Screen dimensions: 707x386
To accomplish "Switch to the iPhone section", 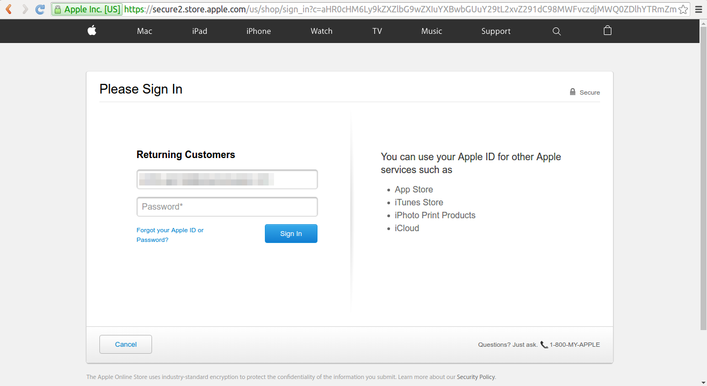I will (258, 31).
